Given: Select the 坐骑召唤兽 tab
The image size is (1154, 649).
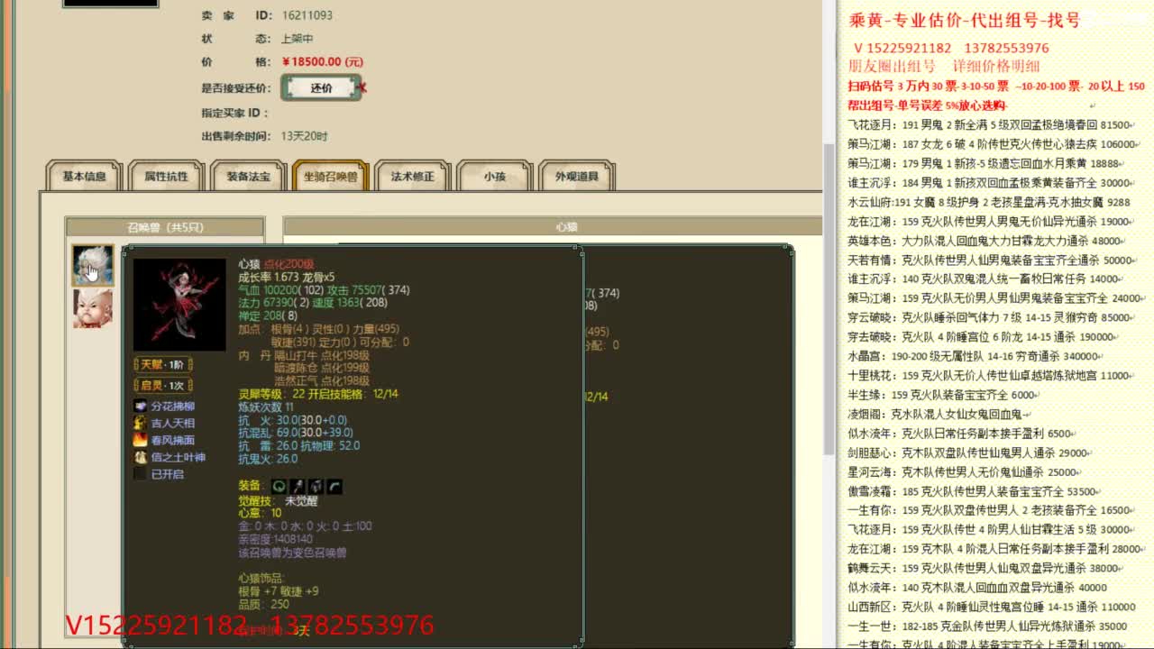Looking at the screenshot, I should 330,177.
